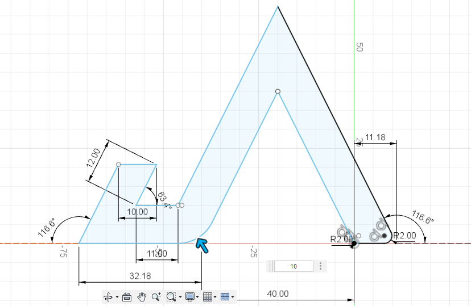Click the Grid and Snaps icon

point(207,297)
